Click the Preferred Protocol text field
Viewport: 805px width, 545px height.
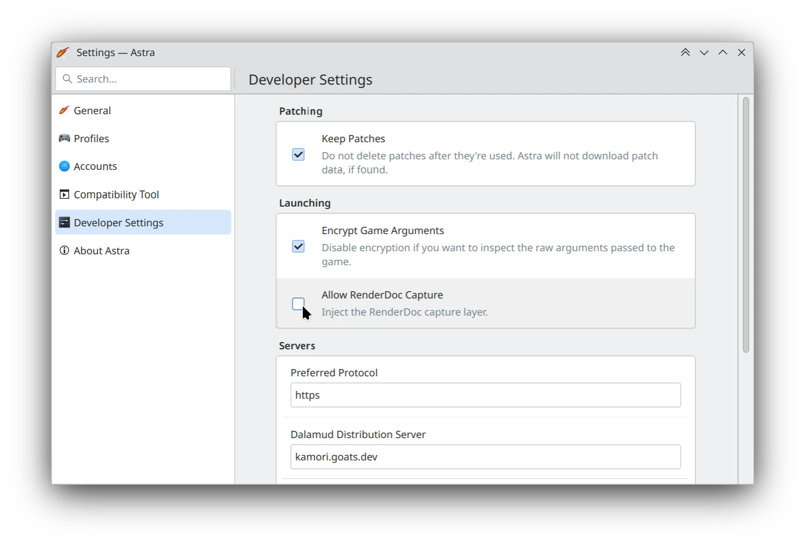[486, 395]
